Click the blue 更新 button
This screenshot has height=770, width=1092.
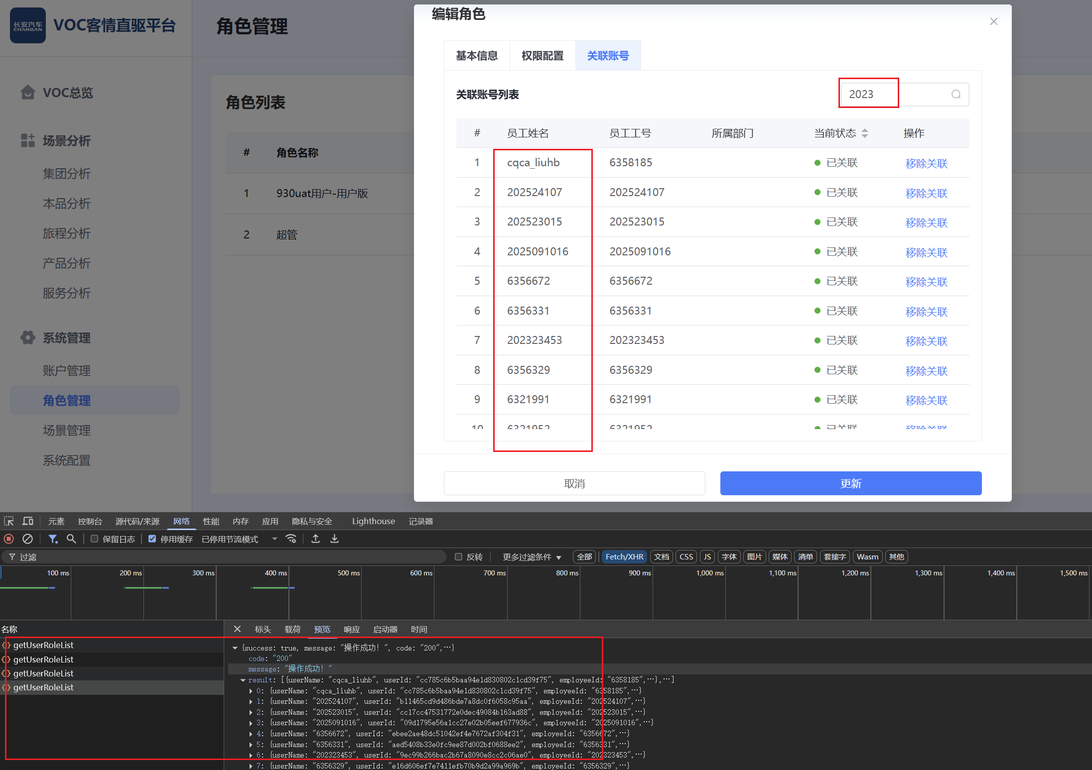coord(850,483)
